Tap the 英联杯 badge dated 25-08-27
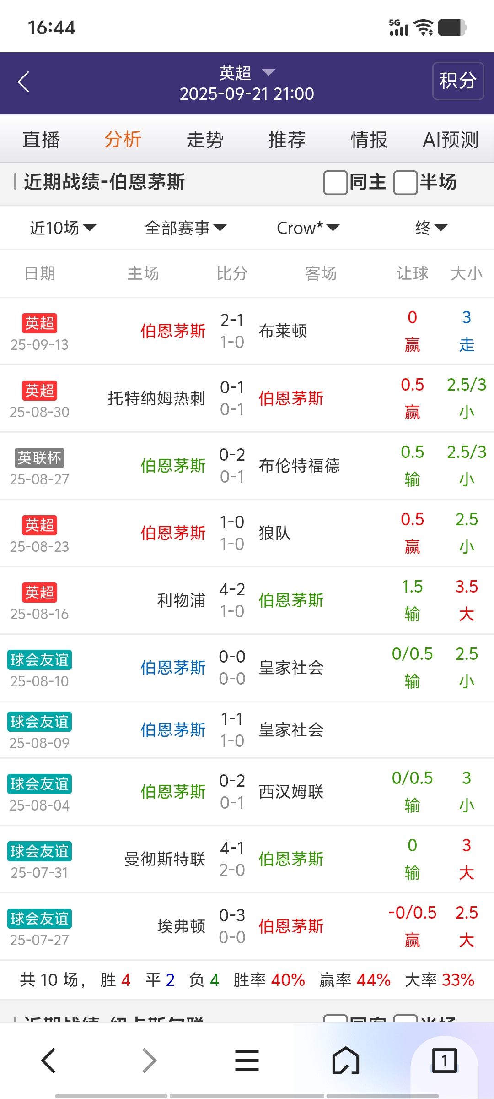The height and width of the screenshot is (1099, 494). click(39, 458)
